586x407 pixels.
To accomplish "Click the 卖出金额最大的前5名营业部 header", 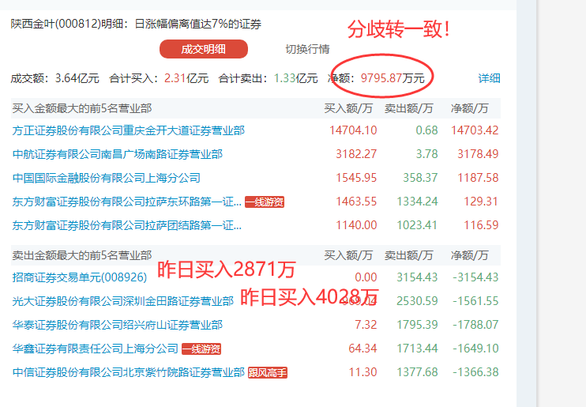I will (82, 255).
